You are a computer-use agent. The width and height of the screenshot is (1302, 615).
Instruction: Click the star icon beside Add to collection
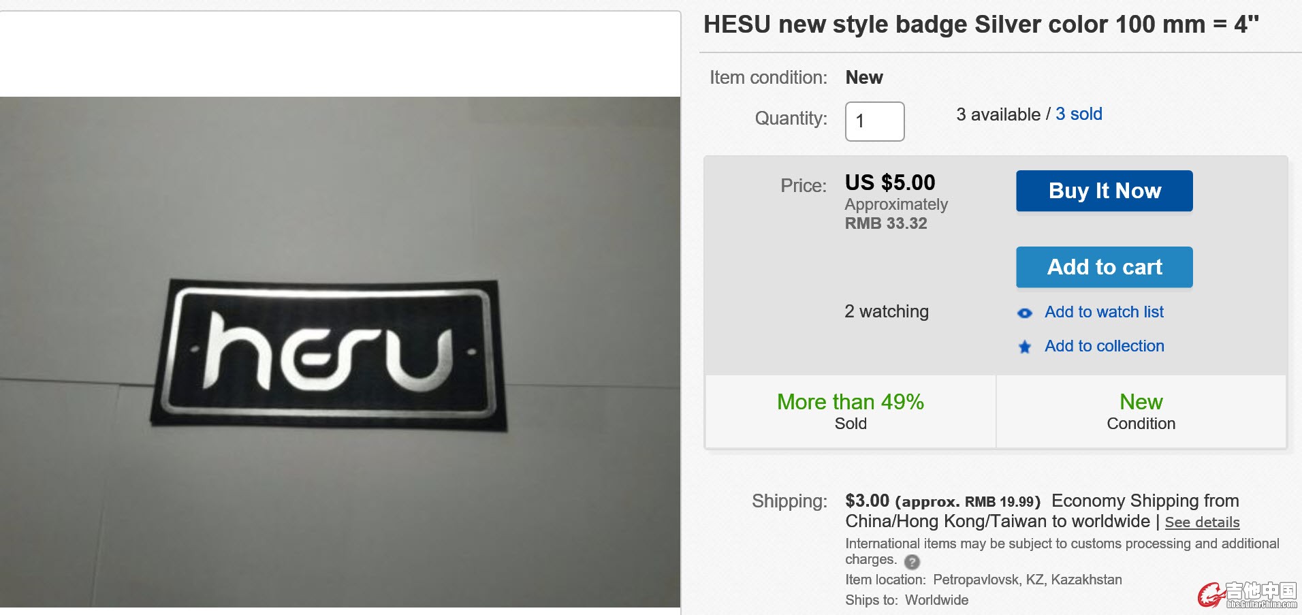pos(1024,347)
